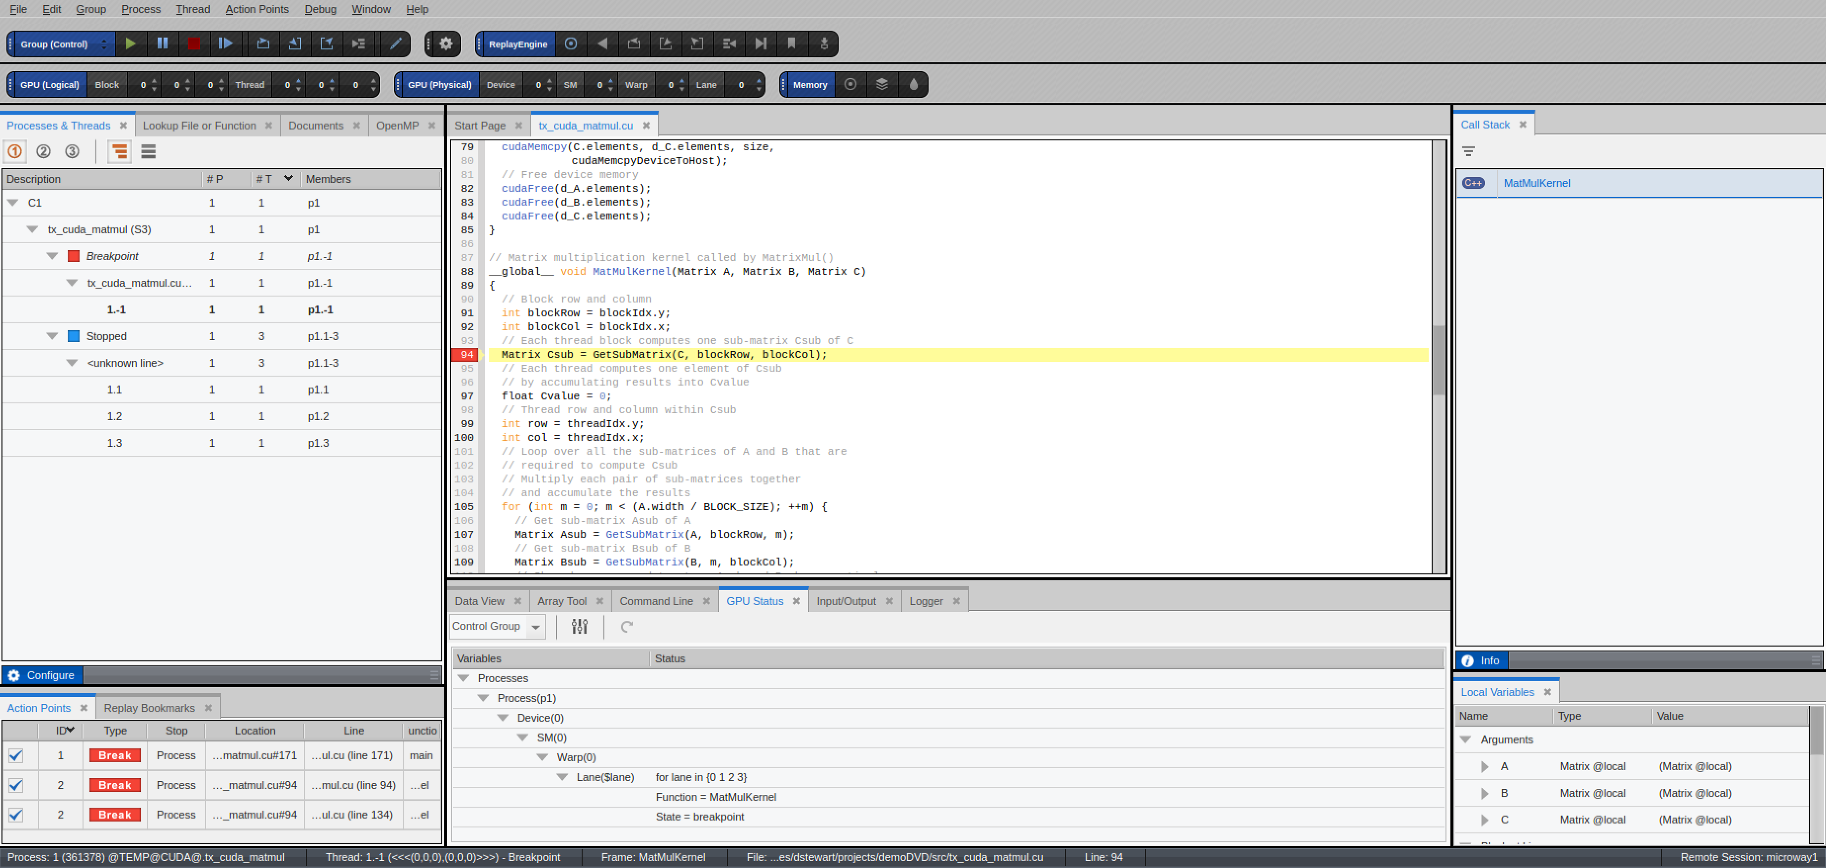Collapse the <unknown line> node
Image resolution: width=1826 pixels, height=868 pixels.
tap(72, 363)
